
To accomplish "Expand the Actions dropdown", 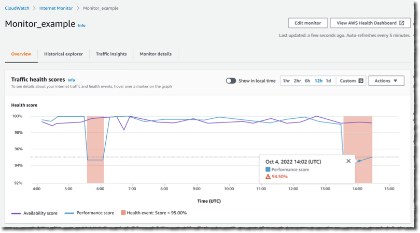I will pos(386,81).
